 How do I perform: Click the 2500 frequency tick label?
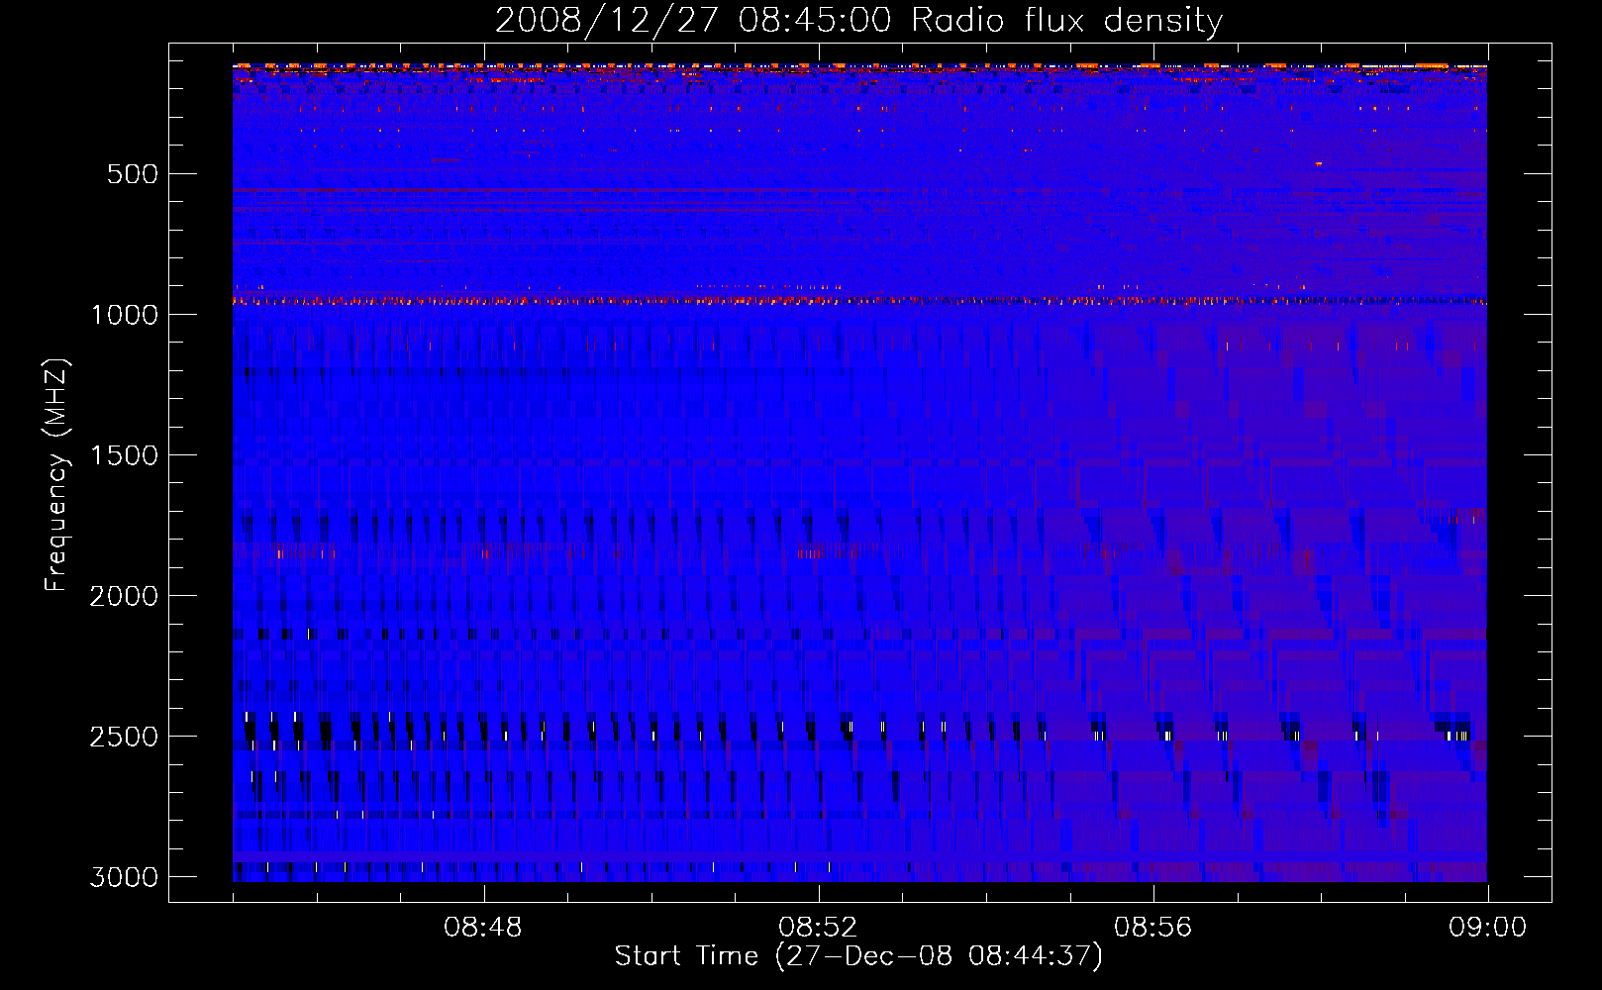coord(124,737)
